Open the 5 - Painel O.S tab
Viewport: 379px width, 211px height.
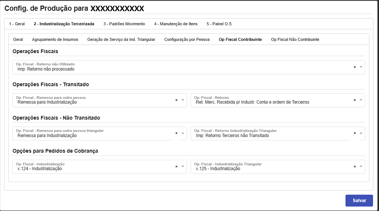coord(219,24)
